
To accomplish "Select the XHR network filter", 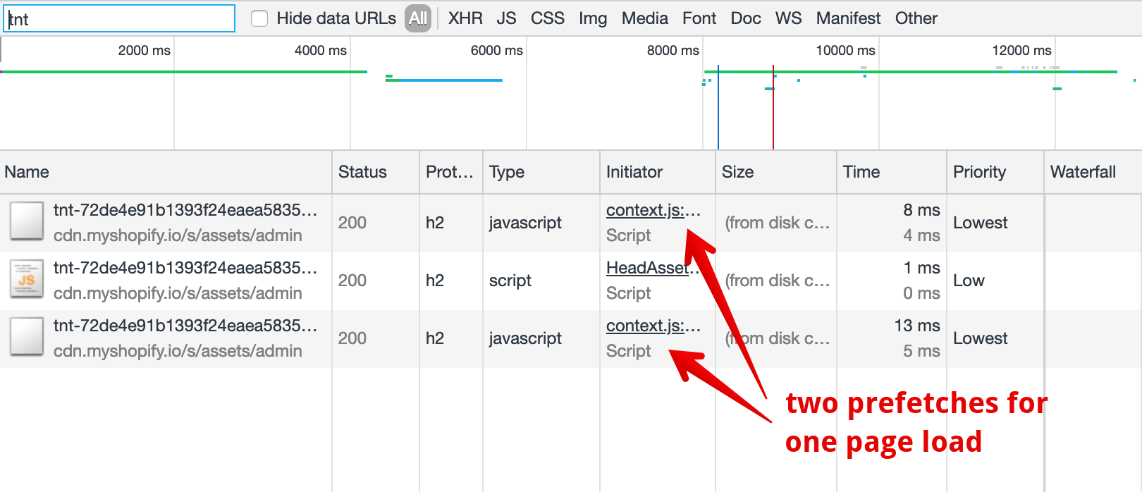I will [465, 18].
